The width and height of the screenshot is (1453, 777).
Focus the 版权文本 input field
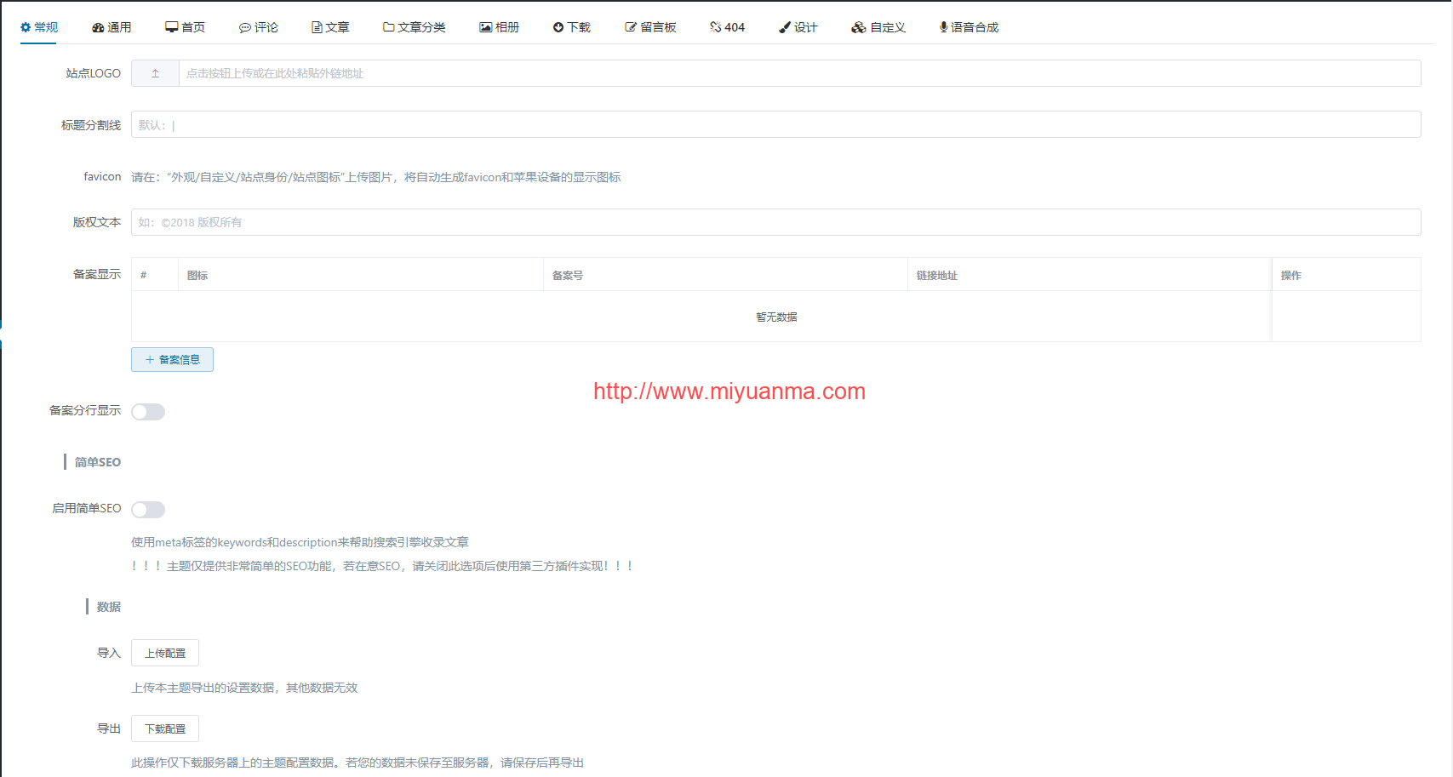776,222
